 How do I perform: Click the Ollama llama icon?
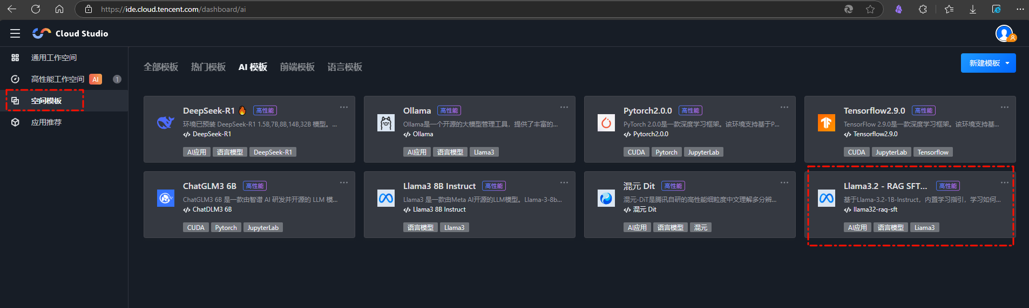[x=386, y=123]
